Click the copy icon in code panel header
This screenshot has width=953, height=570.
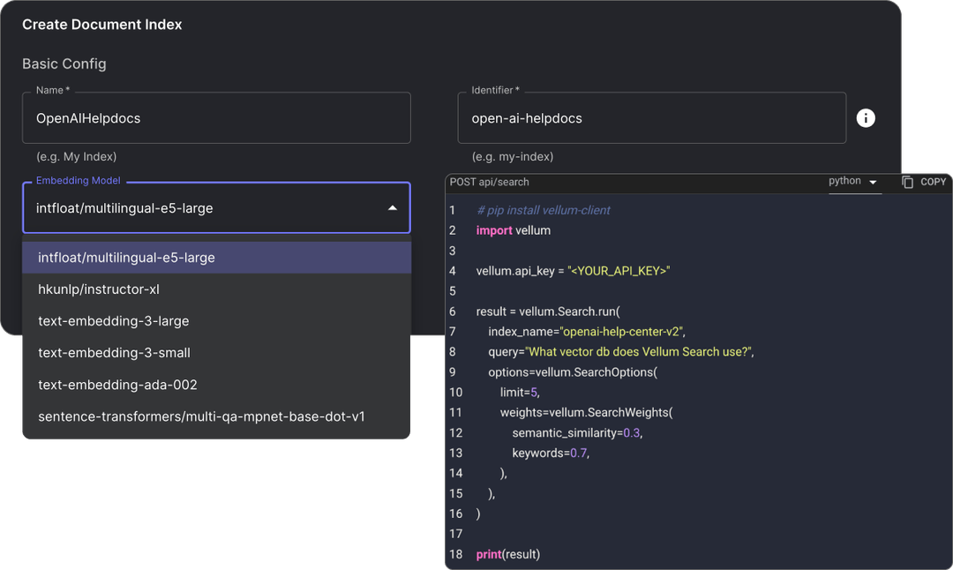(909, 182)
